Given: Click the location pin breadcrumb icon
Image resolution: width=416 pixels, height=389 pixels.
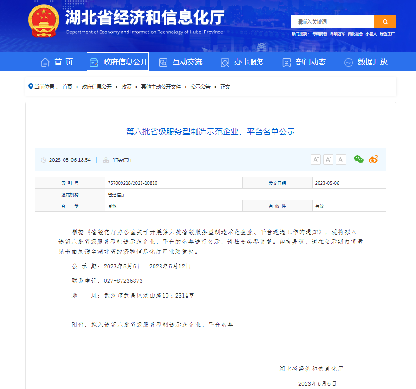Looking at the screenshot, I should (x=31, y=86).
